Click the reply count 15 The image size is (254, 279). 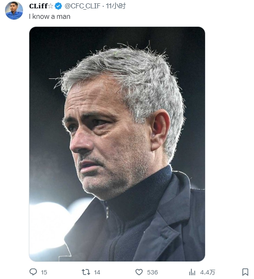click(x=44, y=272)
